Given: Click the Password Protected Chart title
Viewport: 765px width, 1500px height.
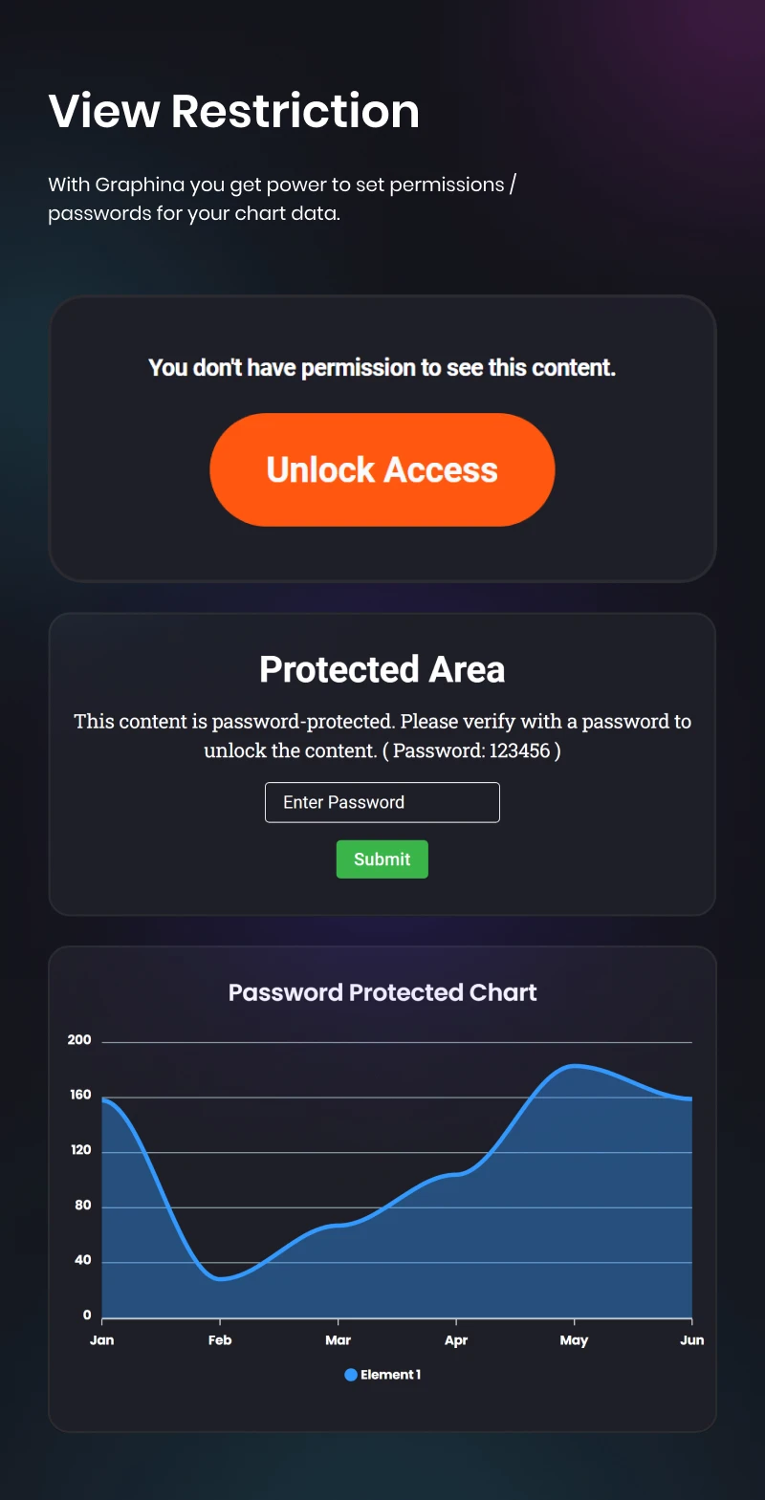Looking at the screenshot, I should pos(382,992).
